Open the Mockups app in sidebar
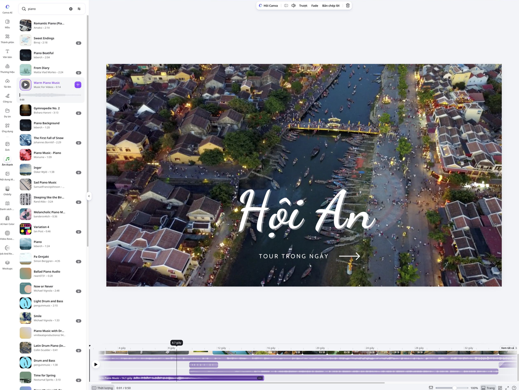This screenshot has width=519, height=390. point(7,265)
